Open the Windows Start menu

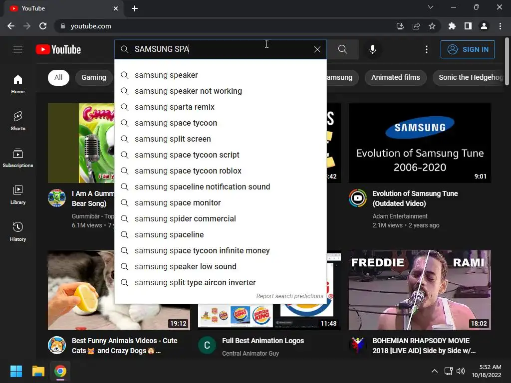coord(16,371)
